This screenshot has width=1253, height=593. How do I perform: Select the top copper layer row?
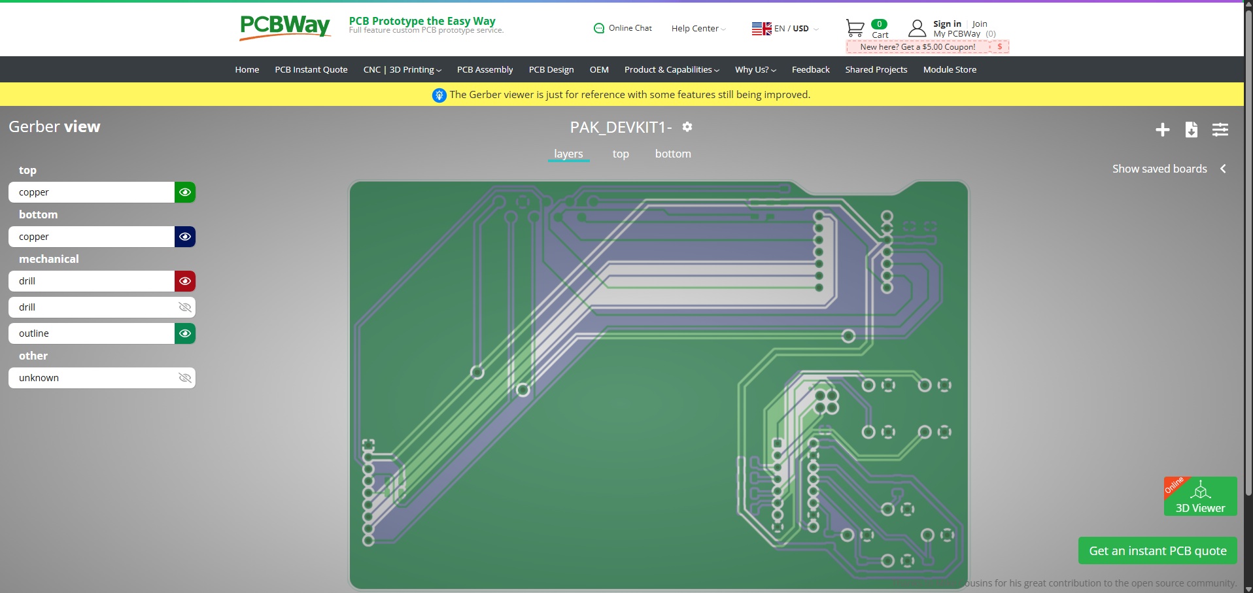(92, 192)
